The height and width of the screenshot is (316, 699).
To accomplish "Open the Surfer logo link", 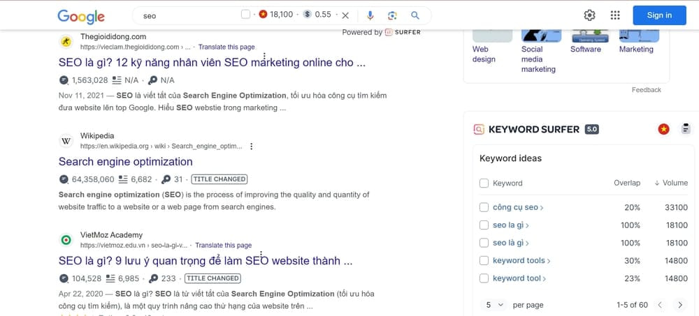I will point(403,32).
